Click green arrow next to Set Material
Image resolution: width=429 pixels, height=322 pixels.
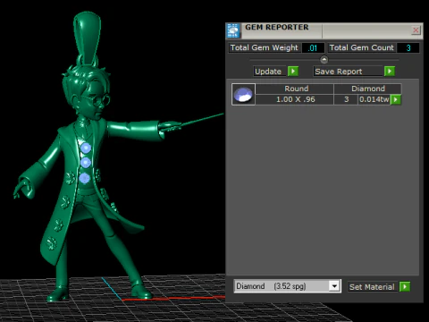[x=405, y=287]
